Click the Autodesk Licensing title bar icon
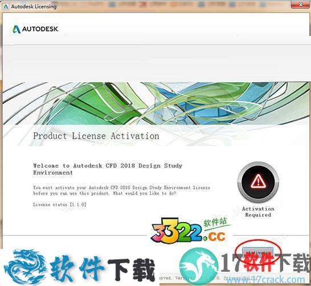311x286 pixels. (6, 6)
